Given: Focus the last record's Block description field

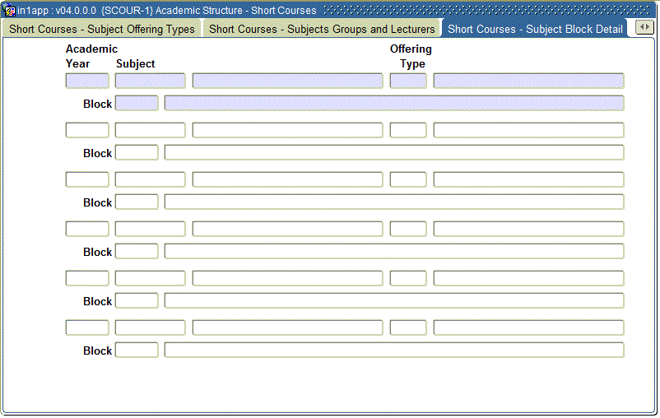Looking at the screenshot, I should pyautogui.click(x=393, y=351).
